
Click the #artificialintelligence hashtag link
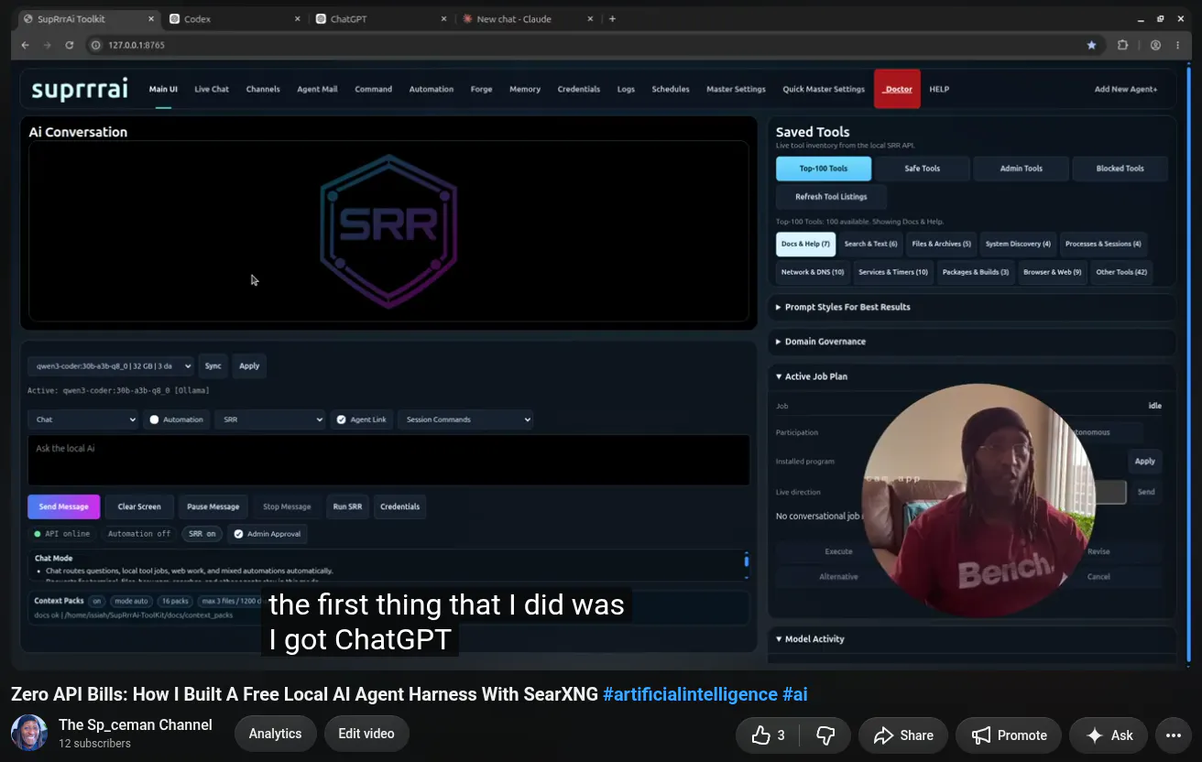690,694
